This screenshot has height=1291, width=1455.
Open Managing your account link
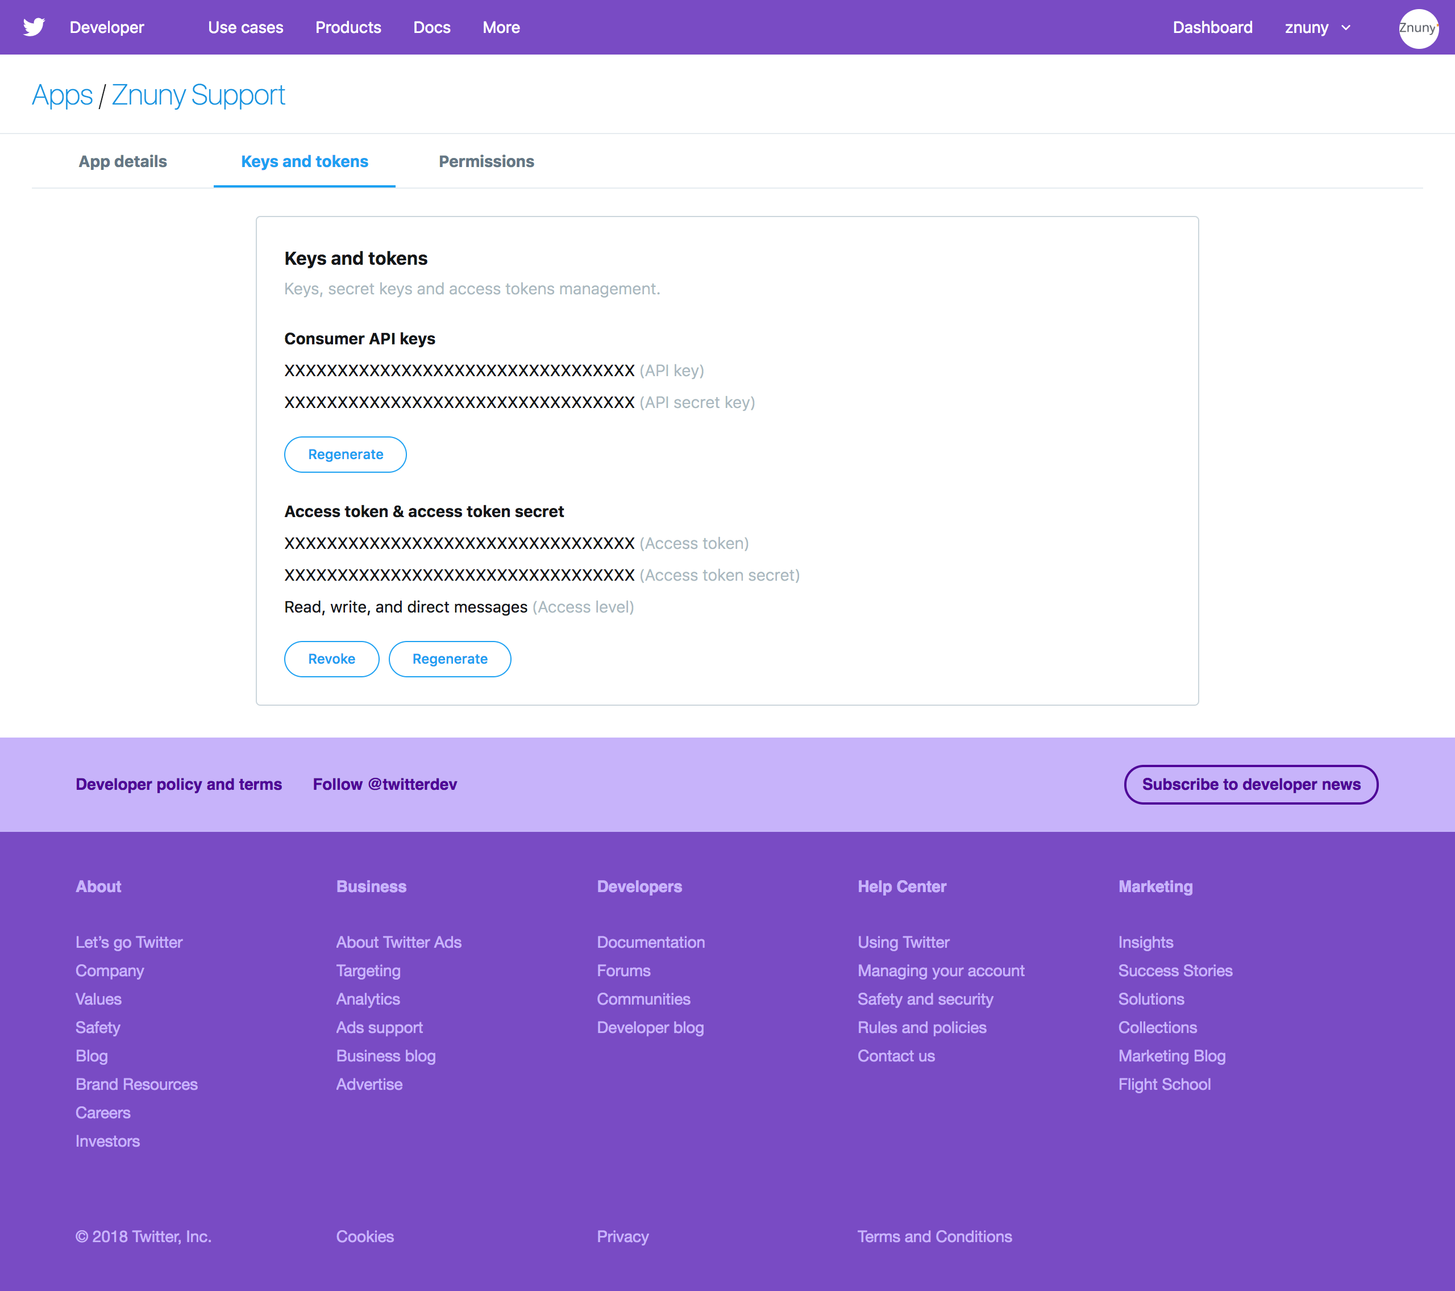tap(940, 971)
